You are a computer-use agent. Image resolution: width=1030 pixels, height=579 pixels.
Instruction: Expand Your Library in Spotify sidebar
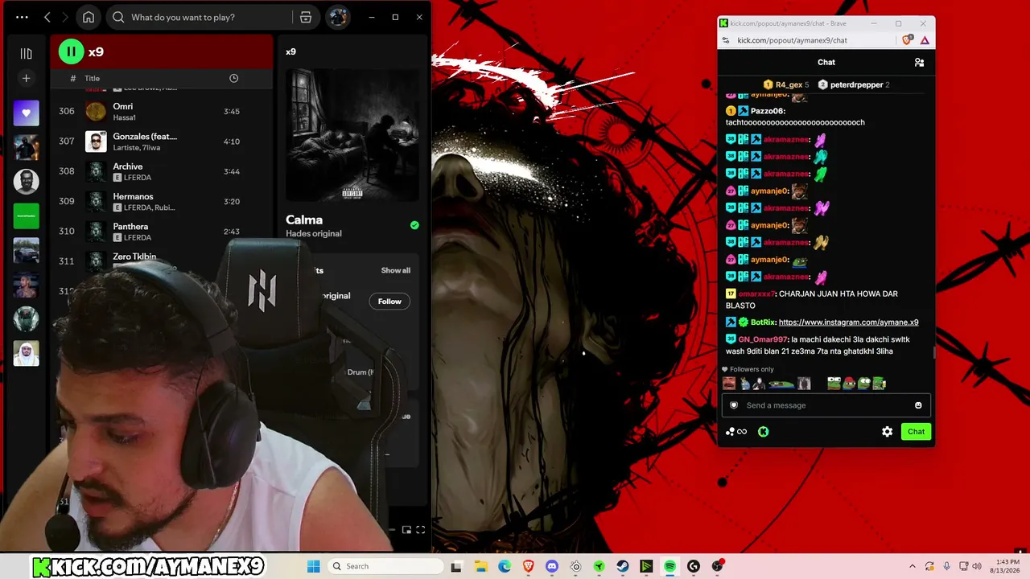(x=26, y=53)
